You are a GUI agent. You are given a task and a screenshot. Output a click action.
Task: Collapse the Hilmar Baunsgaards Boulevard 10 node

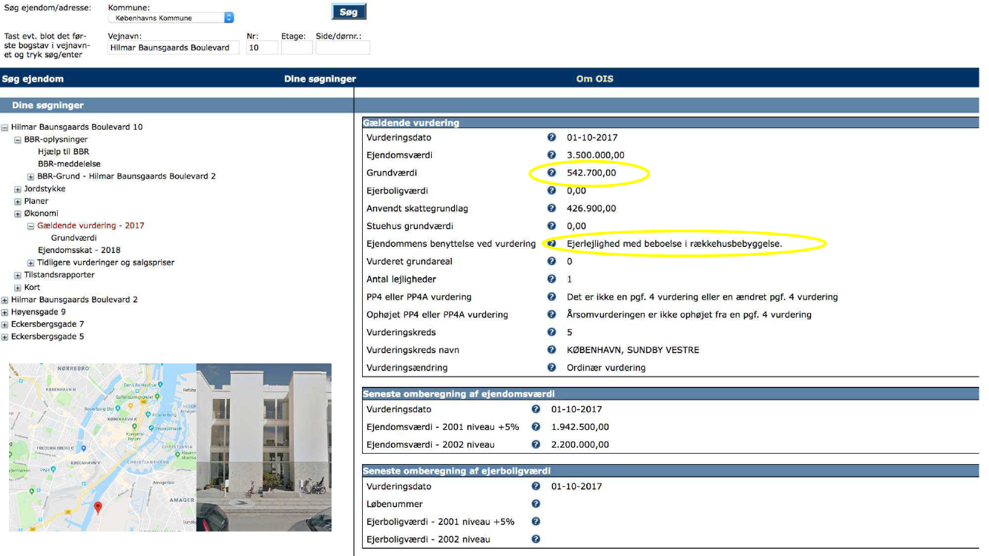tap(5, 128)
